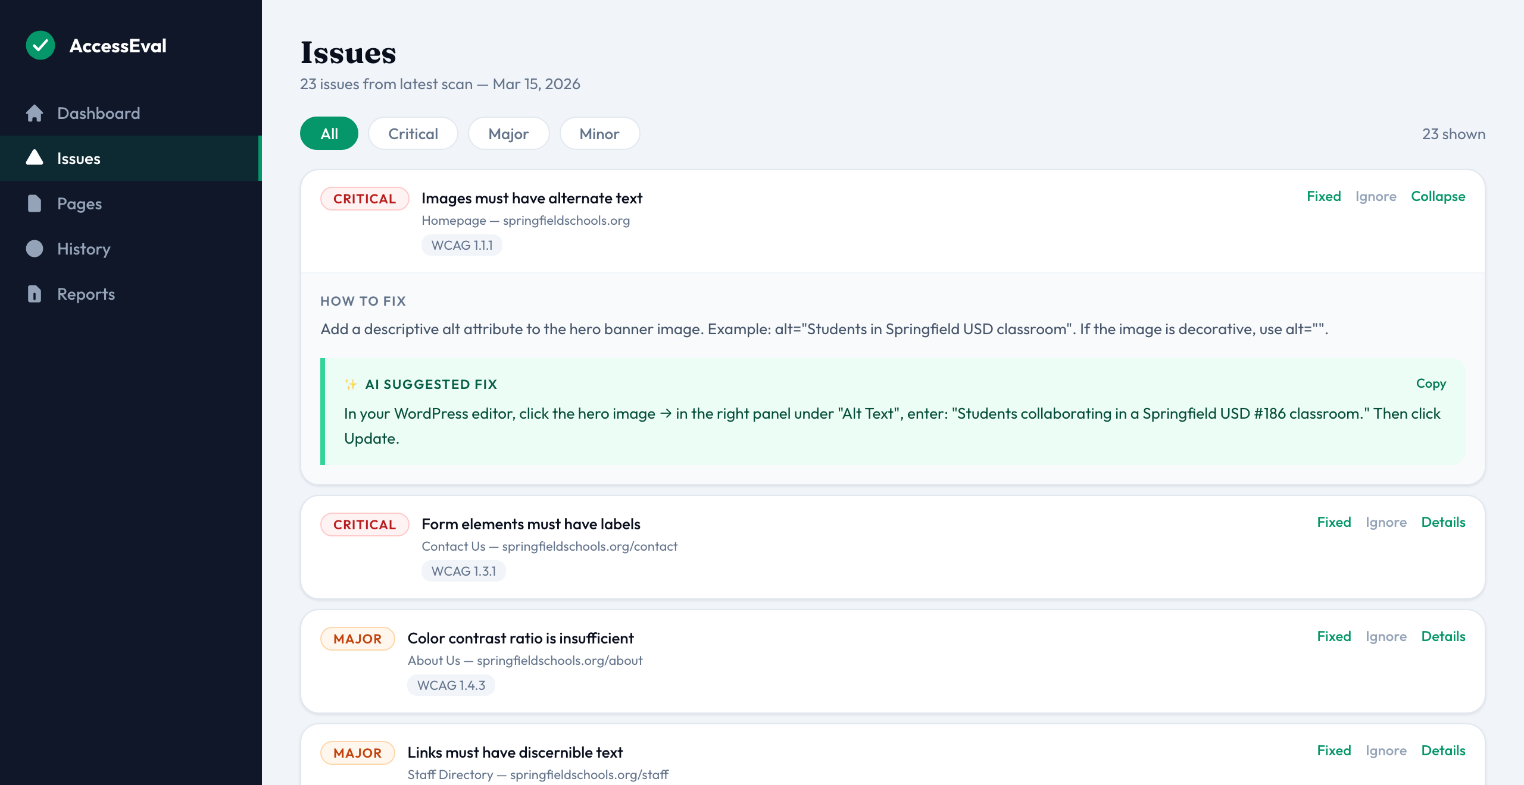Select the All filter pill
Viewport: 1524px width, 785px height.
(329, 133)
